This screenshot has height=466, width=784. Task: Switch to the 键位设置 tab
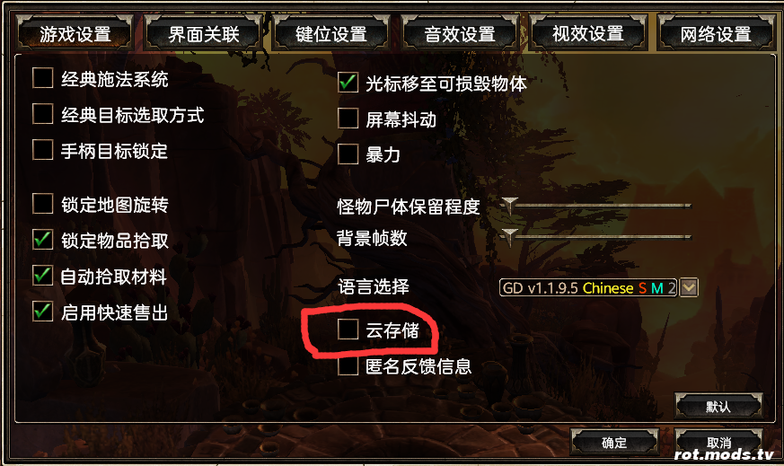coord(331,33)
